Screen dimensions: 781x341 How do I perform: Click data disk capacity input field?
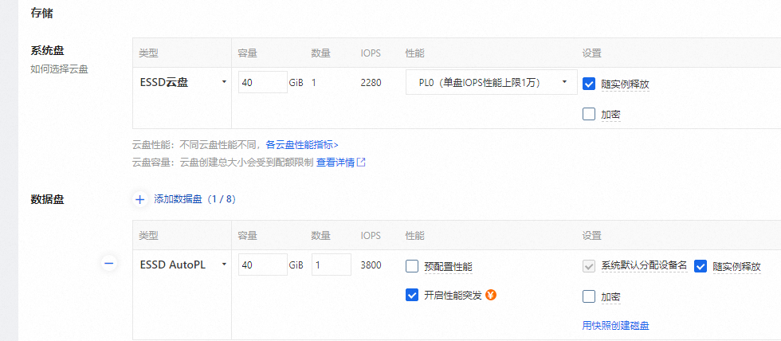(262, 265)
